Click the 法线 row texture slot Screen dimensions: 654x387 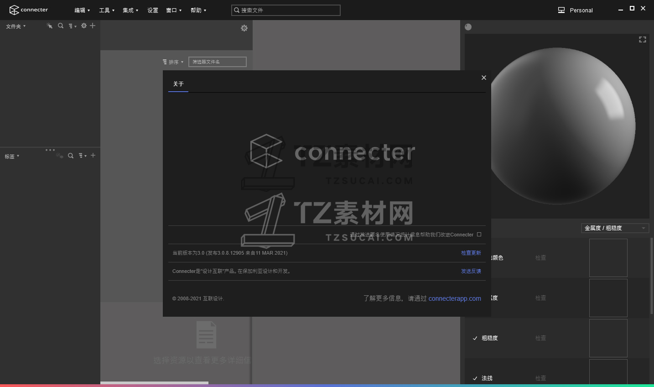click(x=608, y=372)
